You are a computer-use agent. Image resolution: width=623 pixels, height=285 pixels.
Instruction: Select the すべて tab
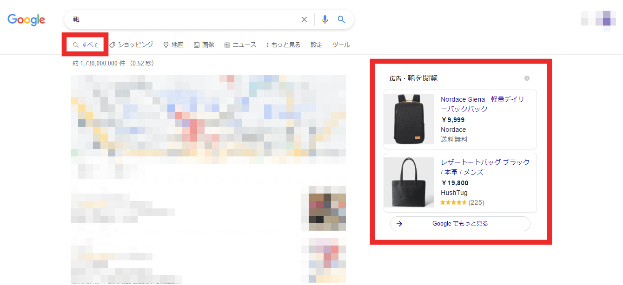86,45
